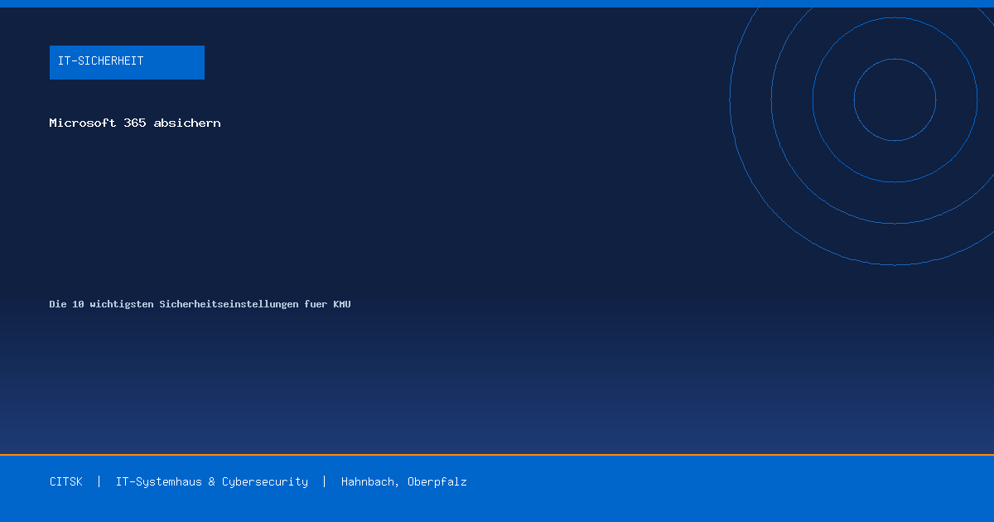
Task: Click the CITSK name in the footer
Action: click(66, 481)
